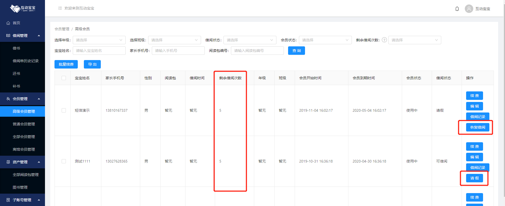The image size is (505, 206).
Task: Click the 剩余借阅次数 column header
Action: pyautogui.click(x=230, y=78)
